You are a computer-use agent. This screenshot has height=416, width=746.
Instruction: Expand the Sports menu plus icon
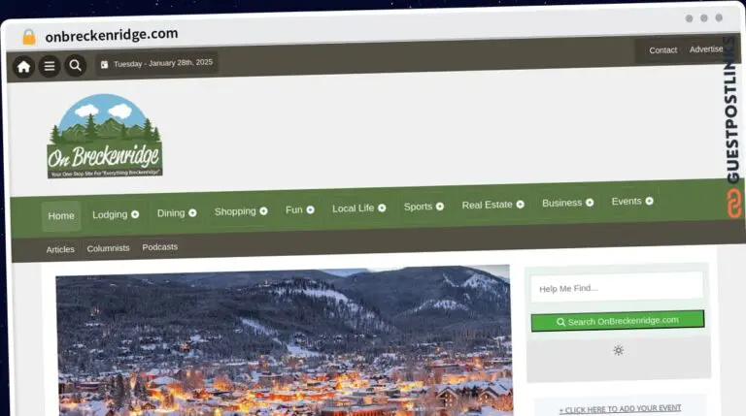click(x=440, y=207)
